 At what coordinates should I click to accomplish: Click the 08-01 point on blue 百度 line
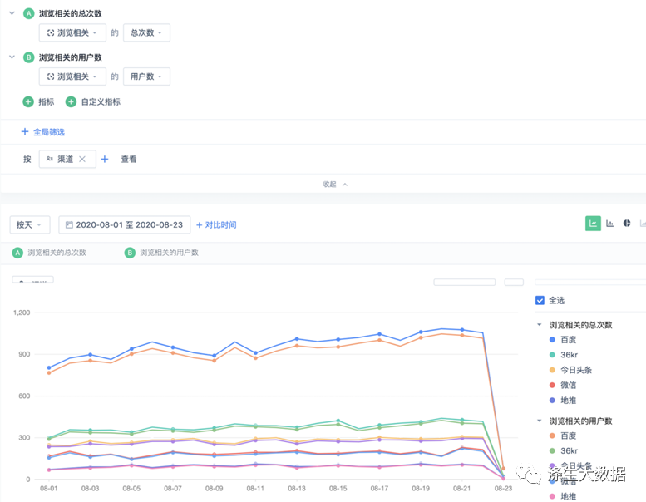pyautogui.click(x=49, y=367)
